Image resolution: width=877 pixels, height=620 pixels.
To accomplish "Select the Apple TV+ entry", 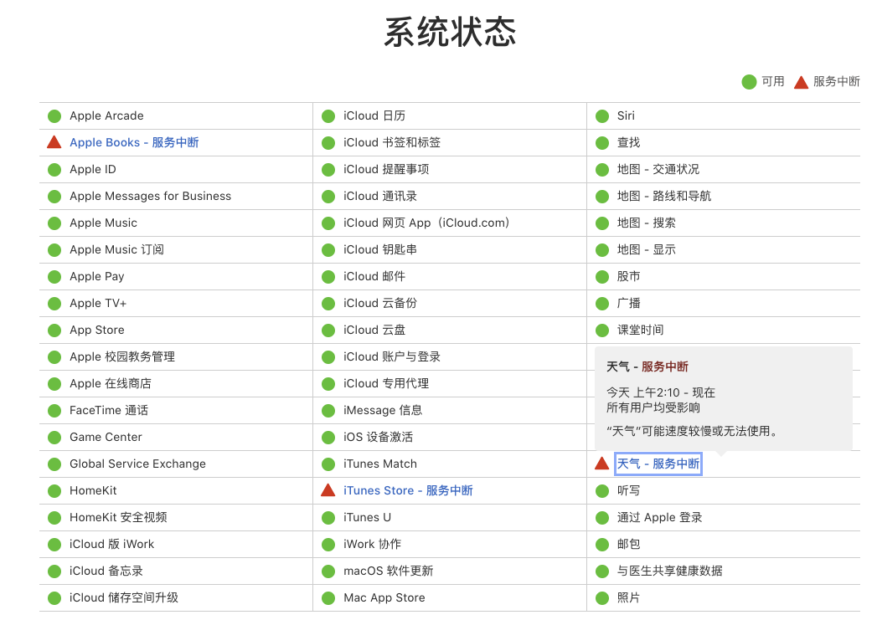I will tap(98, 303).
